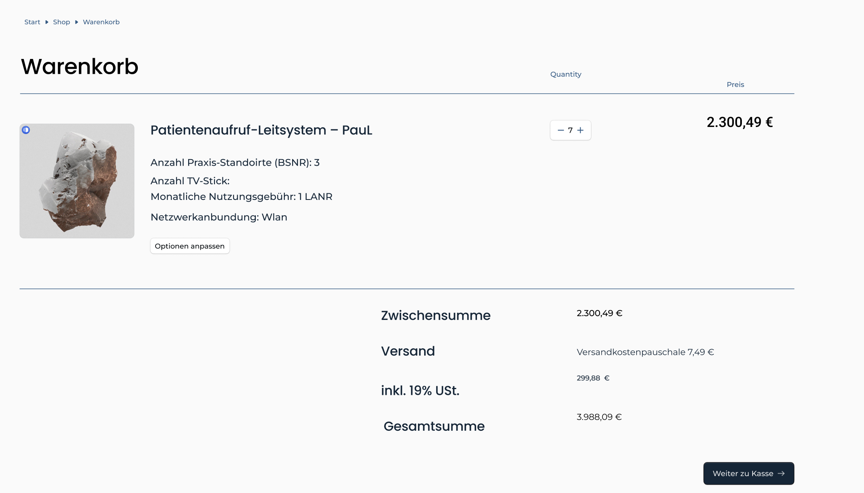Click the arrow separator after Shop breadcrumb
864x493 pixels.
76,22
